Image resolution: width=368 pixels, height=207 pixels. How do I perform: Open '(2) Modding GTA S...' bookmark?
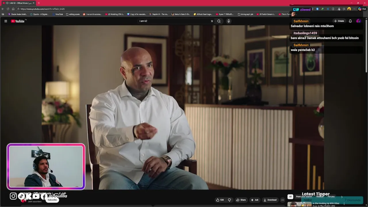pos(114,14)
